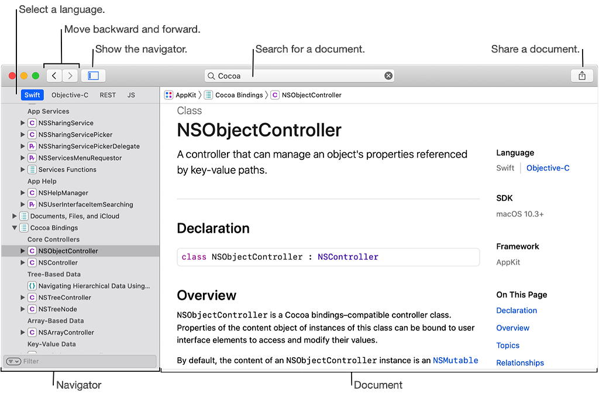
Task: Click the NSTreeNode class icon
Action: click(32, 309)
